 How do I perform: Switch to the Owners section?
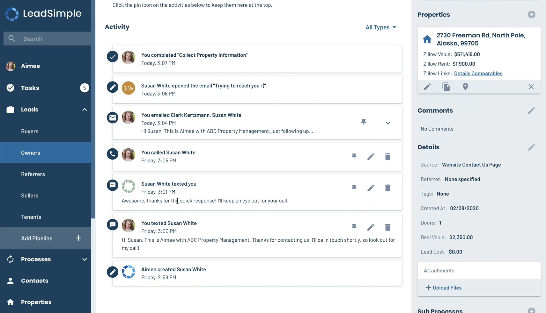pos(31,153)
